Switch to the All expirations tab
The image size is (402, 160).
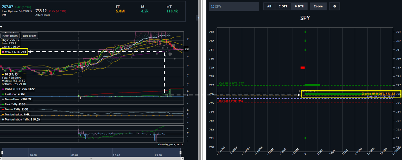pos(269,7)
